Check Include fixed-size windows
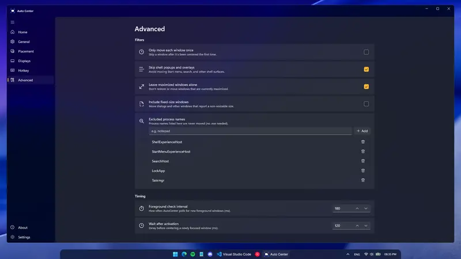Image resolution: width=461 pixels, height=259 pixels. click(366, 104)
